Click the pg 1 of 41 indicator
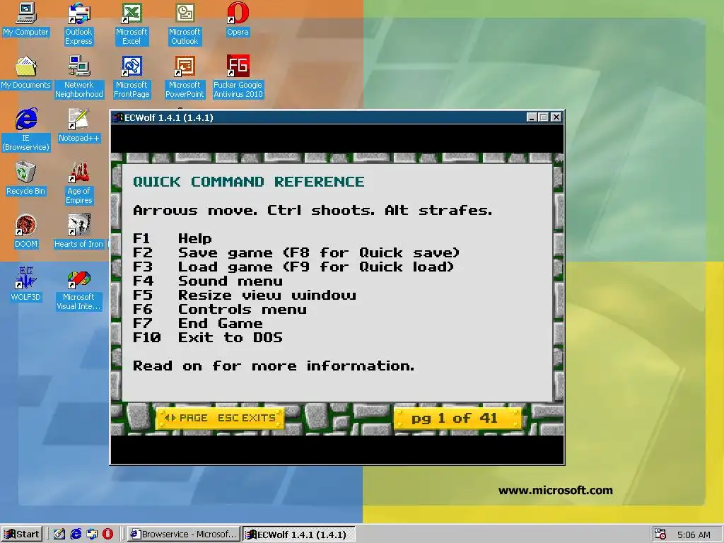The image size is (724, 543). 457,419
